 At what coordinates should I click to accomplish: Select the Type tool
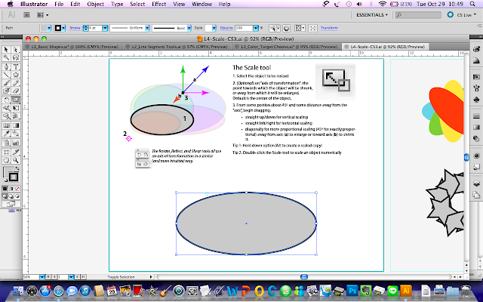[x=16, y=66]
